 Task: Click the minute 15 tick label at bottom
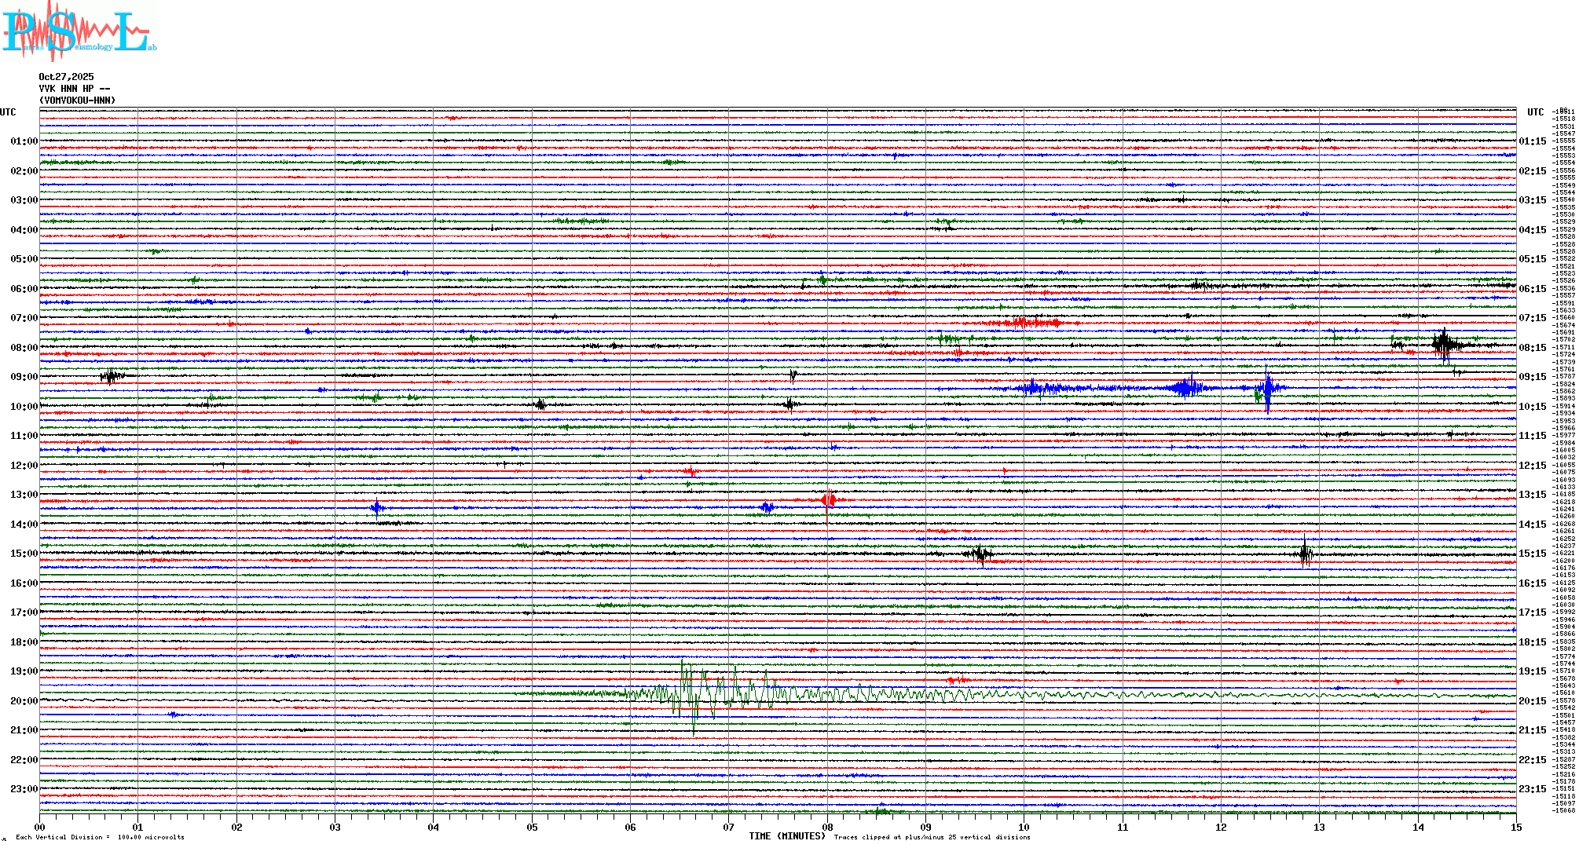tap(1516, 827)
